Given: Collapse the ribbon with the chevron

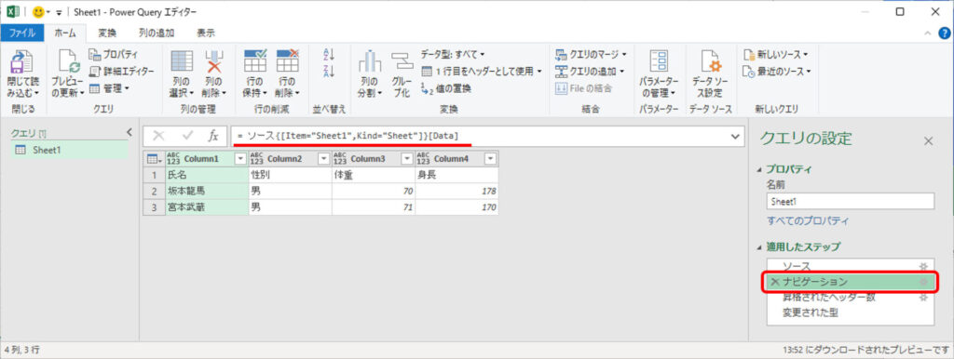Looking at the screenshot, I should 927,33.
